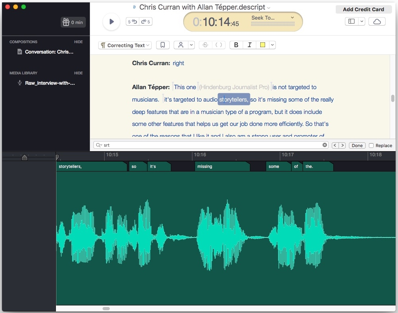The height and width of the screenshot is (313, 398).
Task: Click the Add Credit Card button
Action: coord(363,9)
